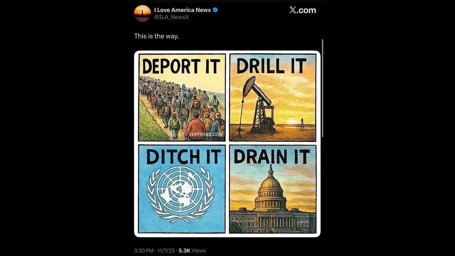Open the @ILA_NewsX handle link

coord(171,17)
